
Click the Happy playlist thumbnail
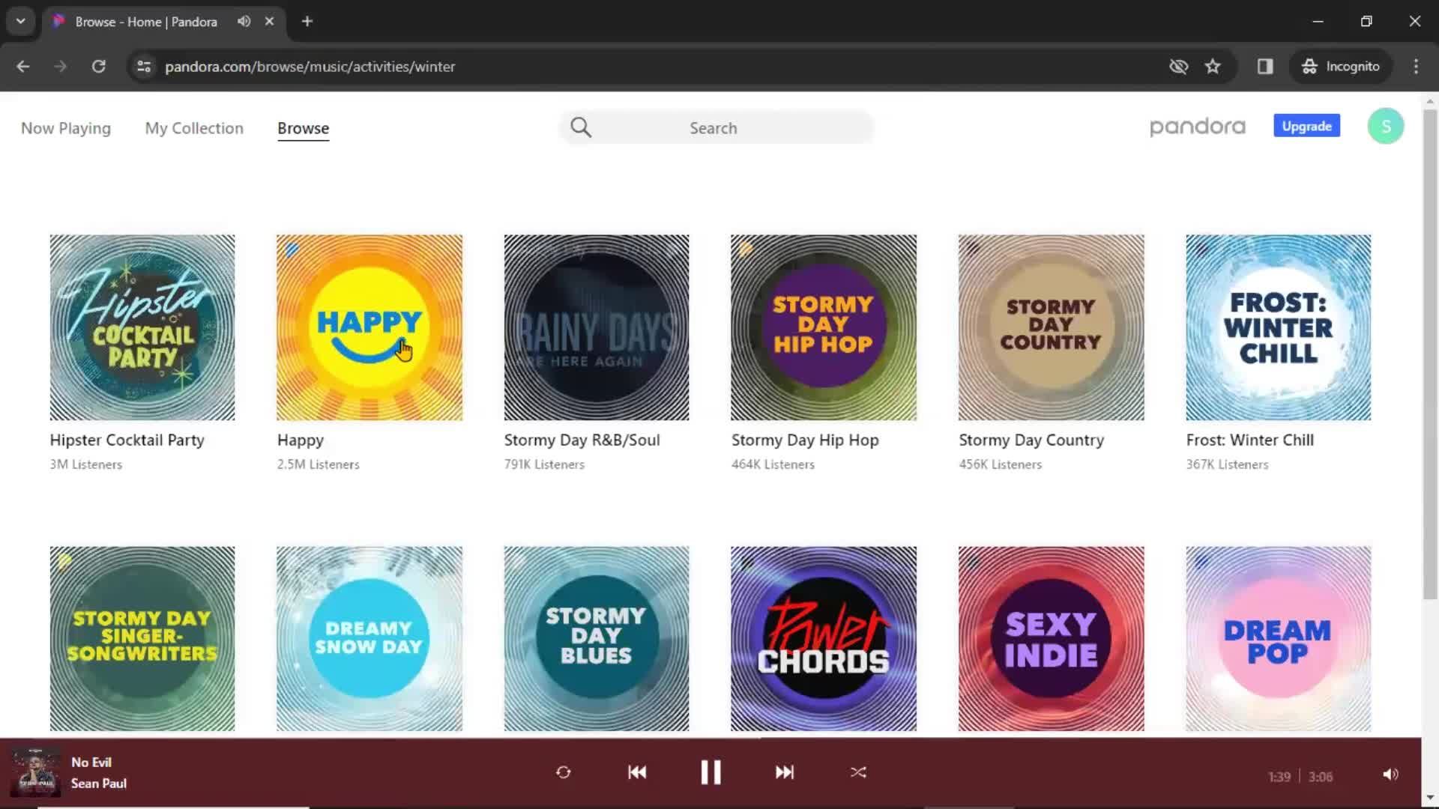(369, 327)
